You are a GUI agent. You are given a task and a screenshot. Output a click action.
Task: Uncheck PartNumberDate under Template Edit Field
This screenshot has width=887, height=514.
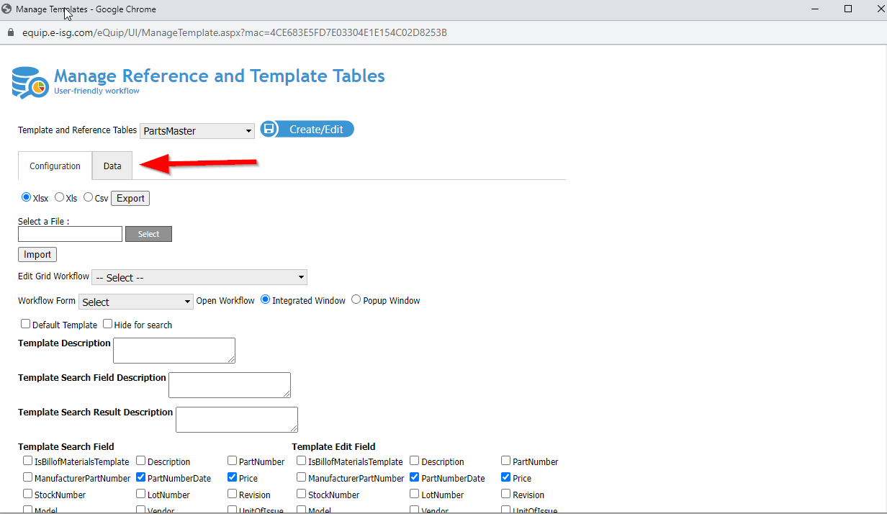coord(414,477)
